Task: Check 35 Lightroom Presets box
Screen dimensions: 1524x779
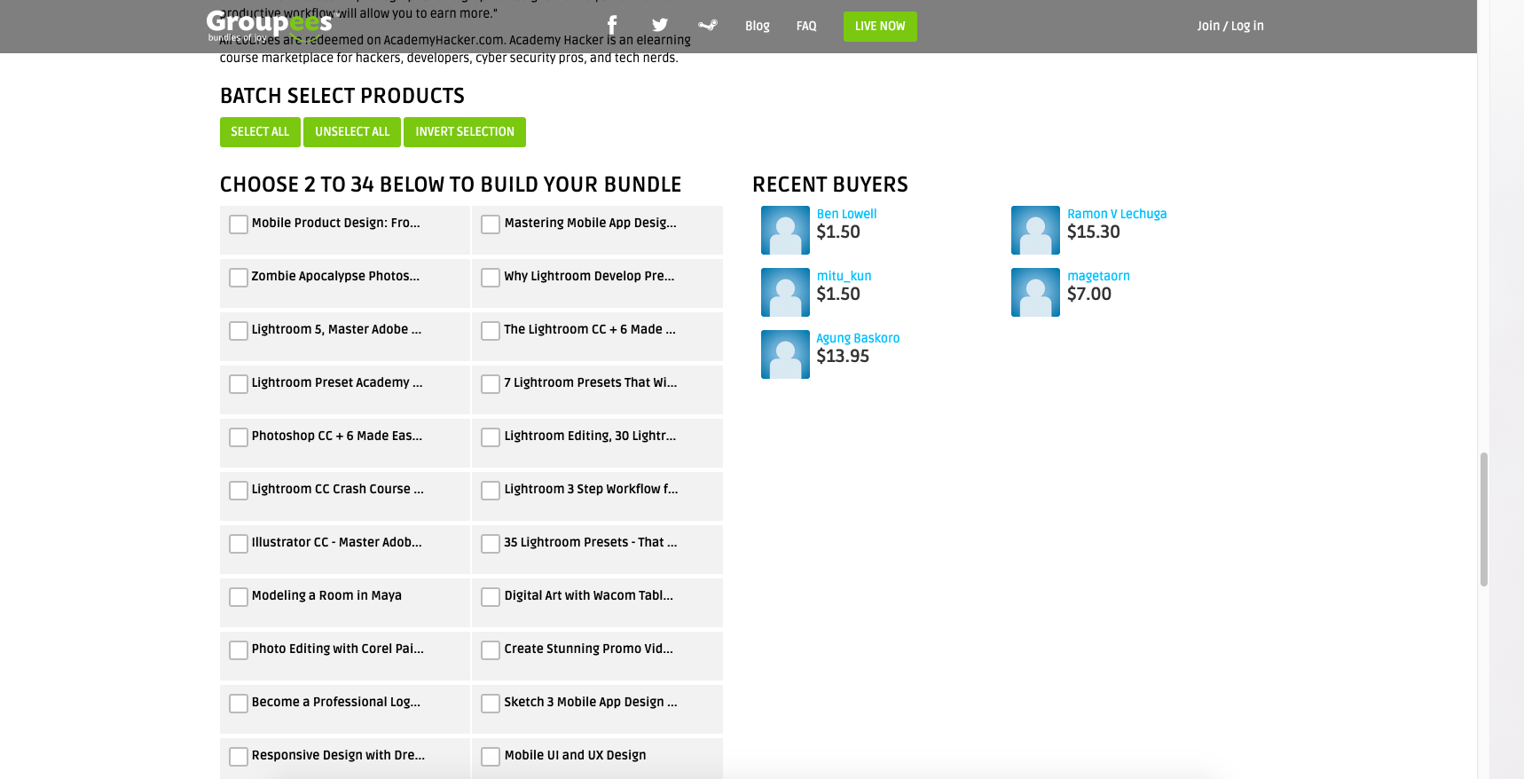Action: (491, 544)
